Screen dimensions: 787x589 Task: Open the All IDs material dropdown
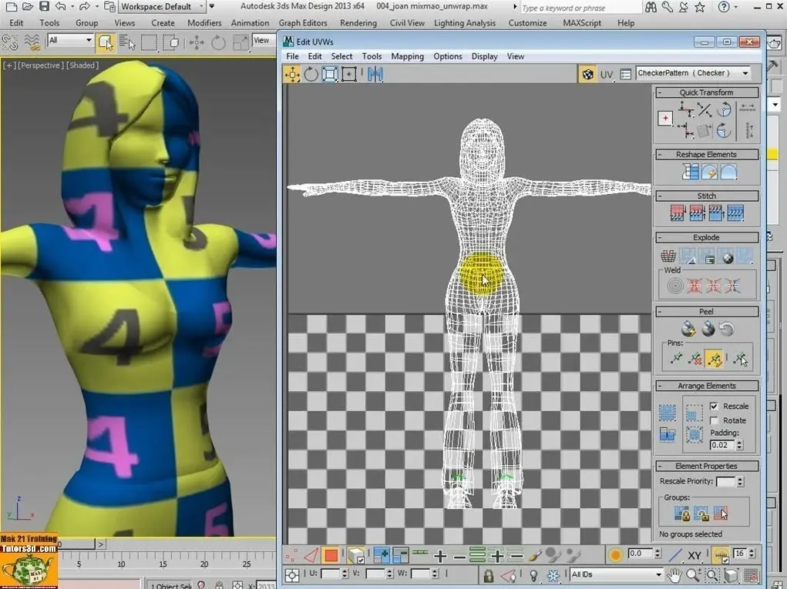tap(617, 574)
